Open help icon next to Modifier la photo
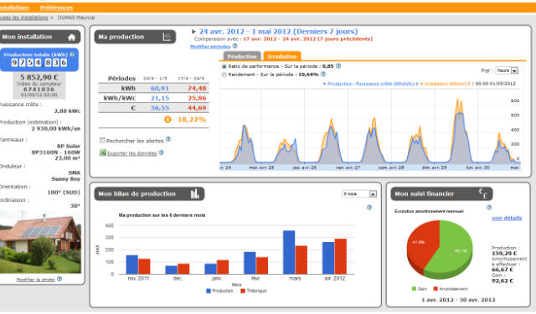 pos(59,279)
